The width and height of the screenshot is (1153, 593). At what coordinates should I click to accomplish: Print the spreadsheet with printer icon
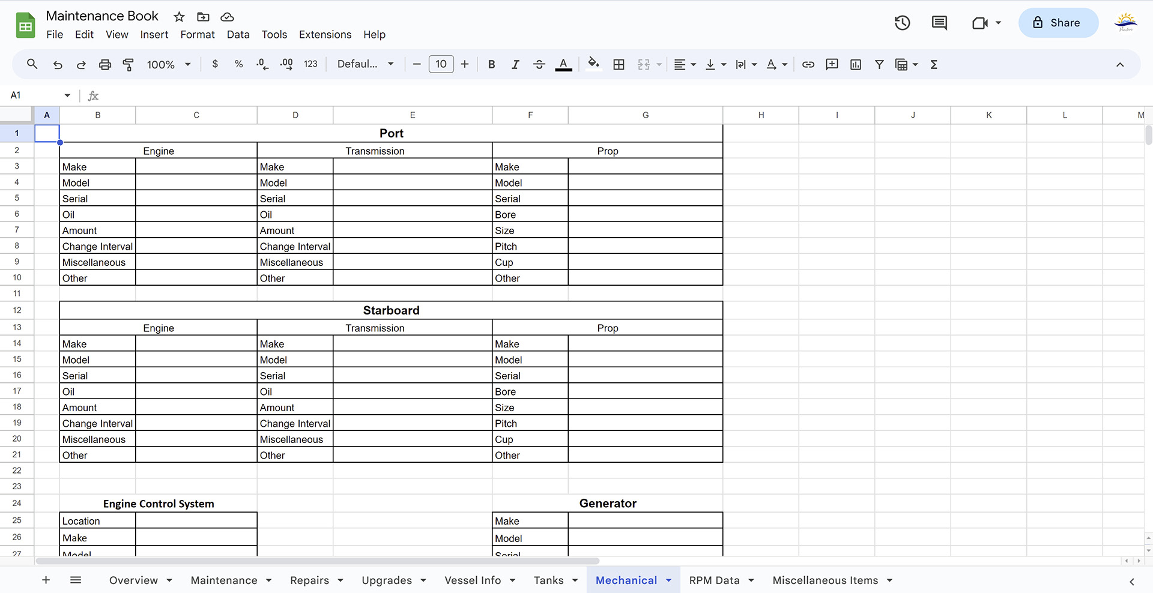click(x=105, y=64)
